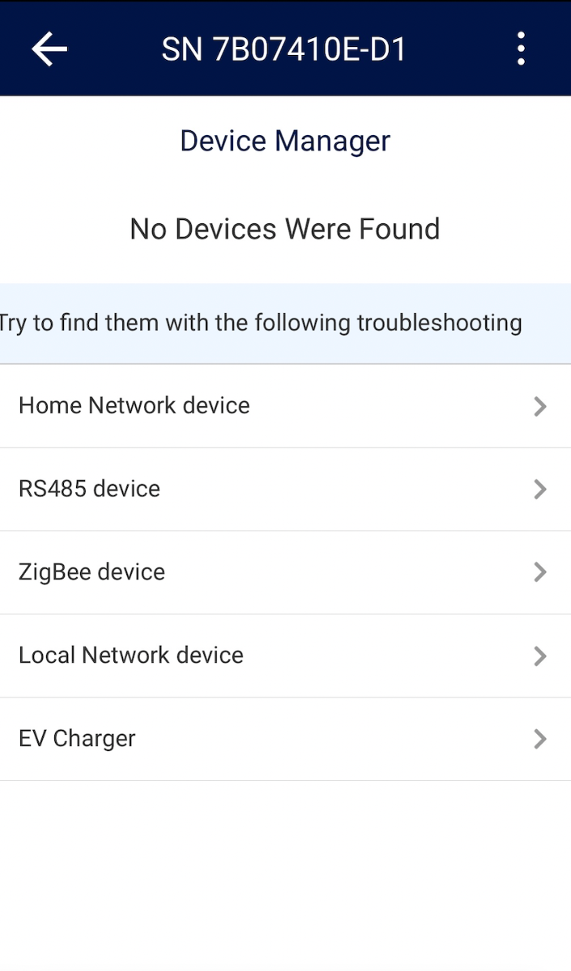Tap the EV Charger chevron arrow
Screen dimensions: 571x971
540,739
